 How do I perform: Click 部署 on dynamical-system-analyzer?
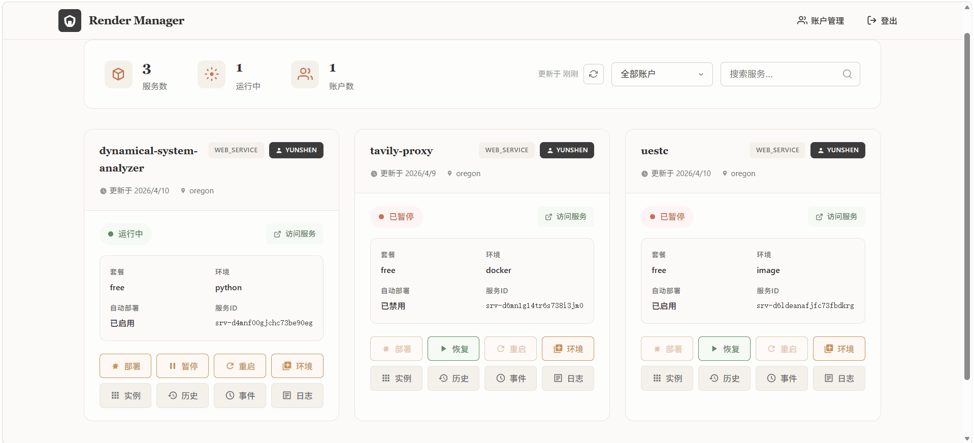tap(125, 366)
